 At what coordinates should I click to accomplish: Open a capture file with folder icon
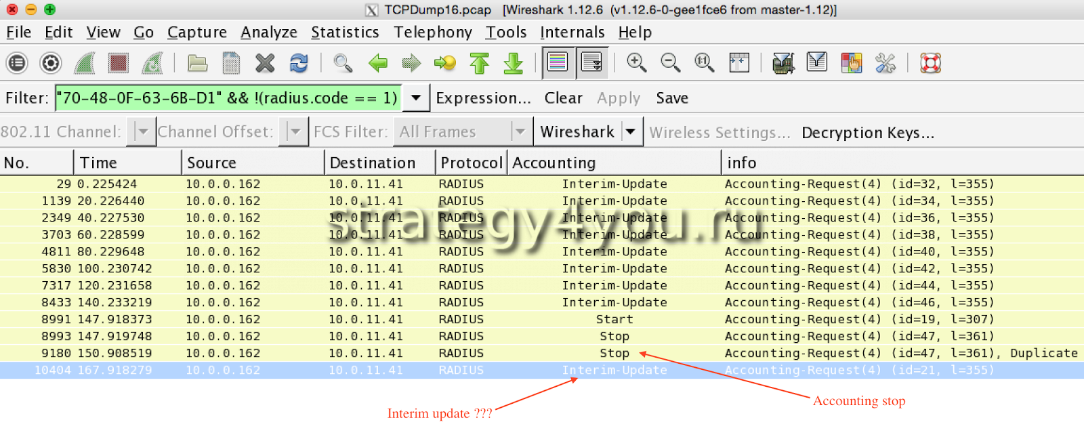click(197, 63)
